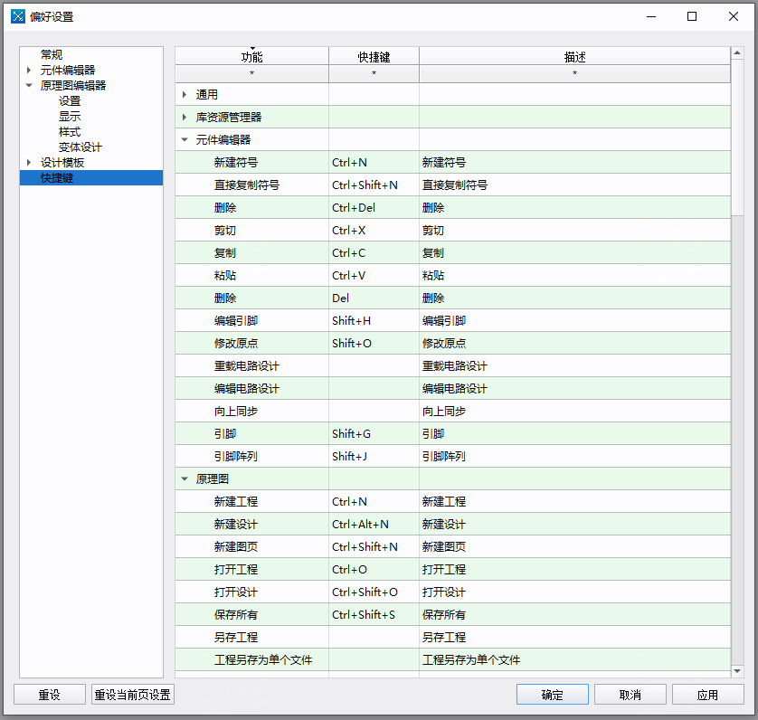Click the filter field under the 功能 column
758x720 pixels.
251,72
